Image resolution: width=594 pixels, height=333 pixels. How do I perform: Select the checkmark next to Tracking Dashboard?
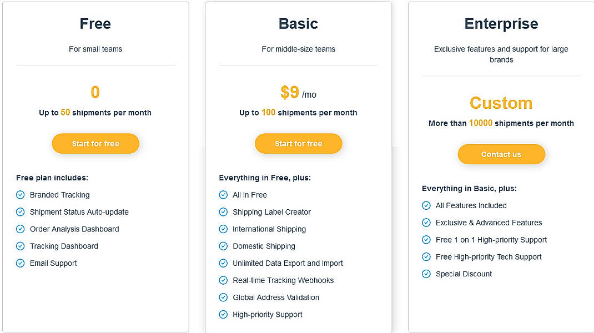(x=20, y=246)
